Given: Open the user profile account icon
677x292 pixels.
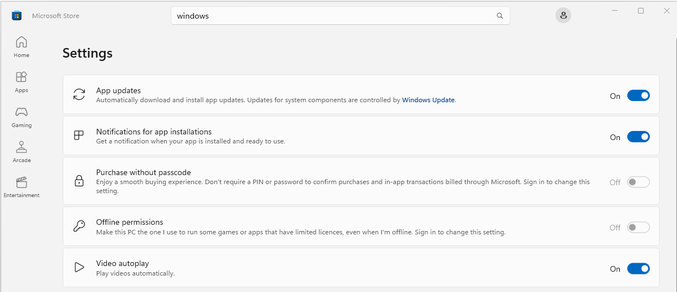Looking at the screenshot, I should point(563,16).
